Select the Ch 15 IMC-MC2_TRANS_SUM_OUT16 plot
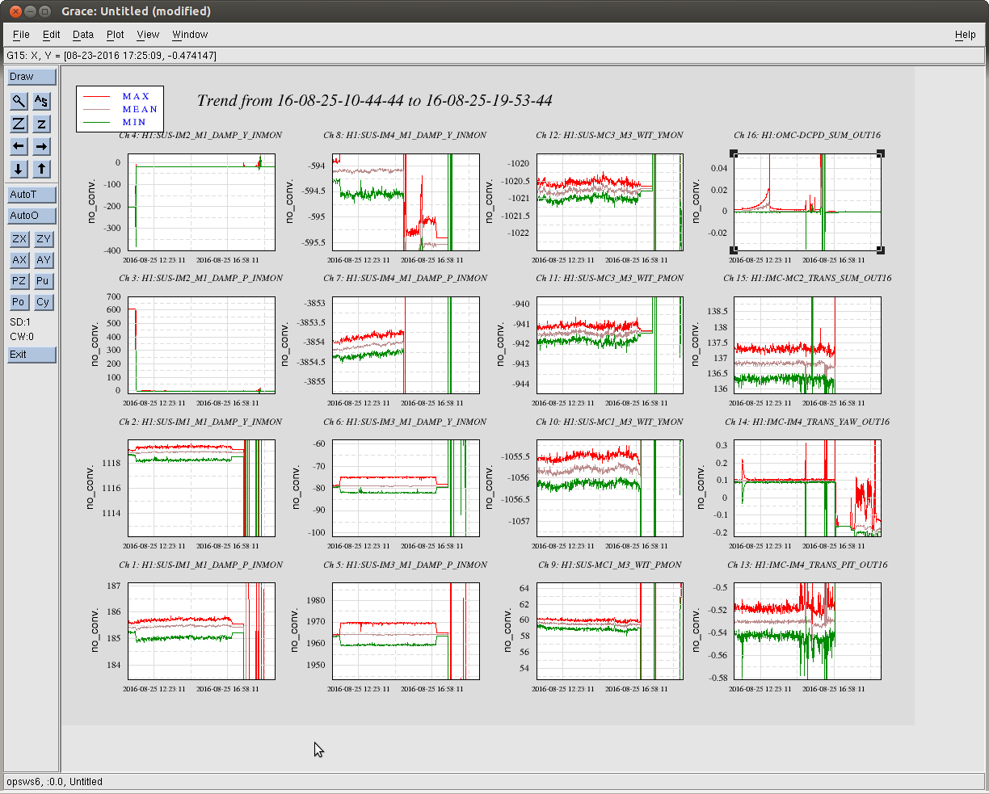This screenshot has height=794, width=989. 807,345
